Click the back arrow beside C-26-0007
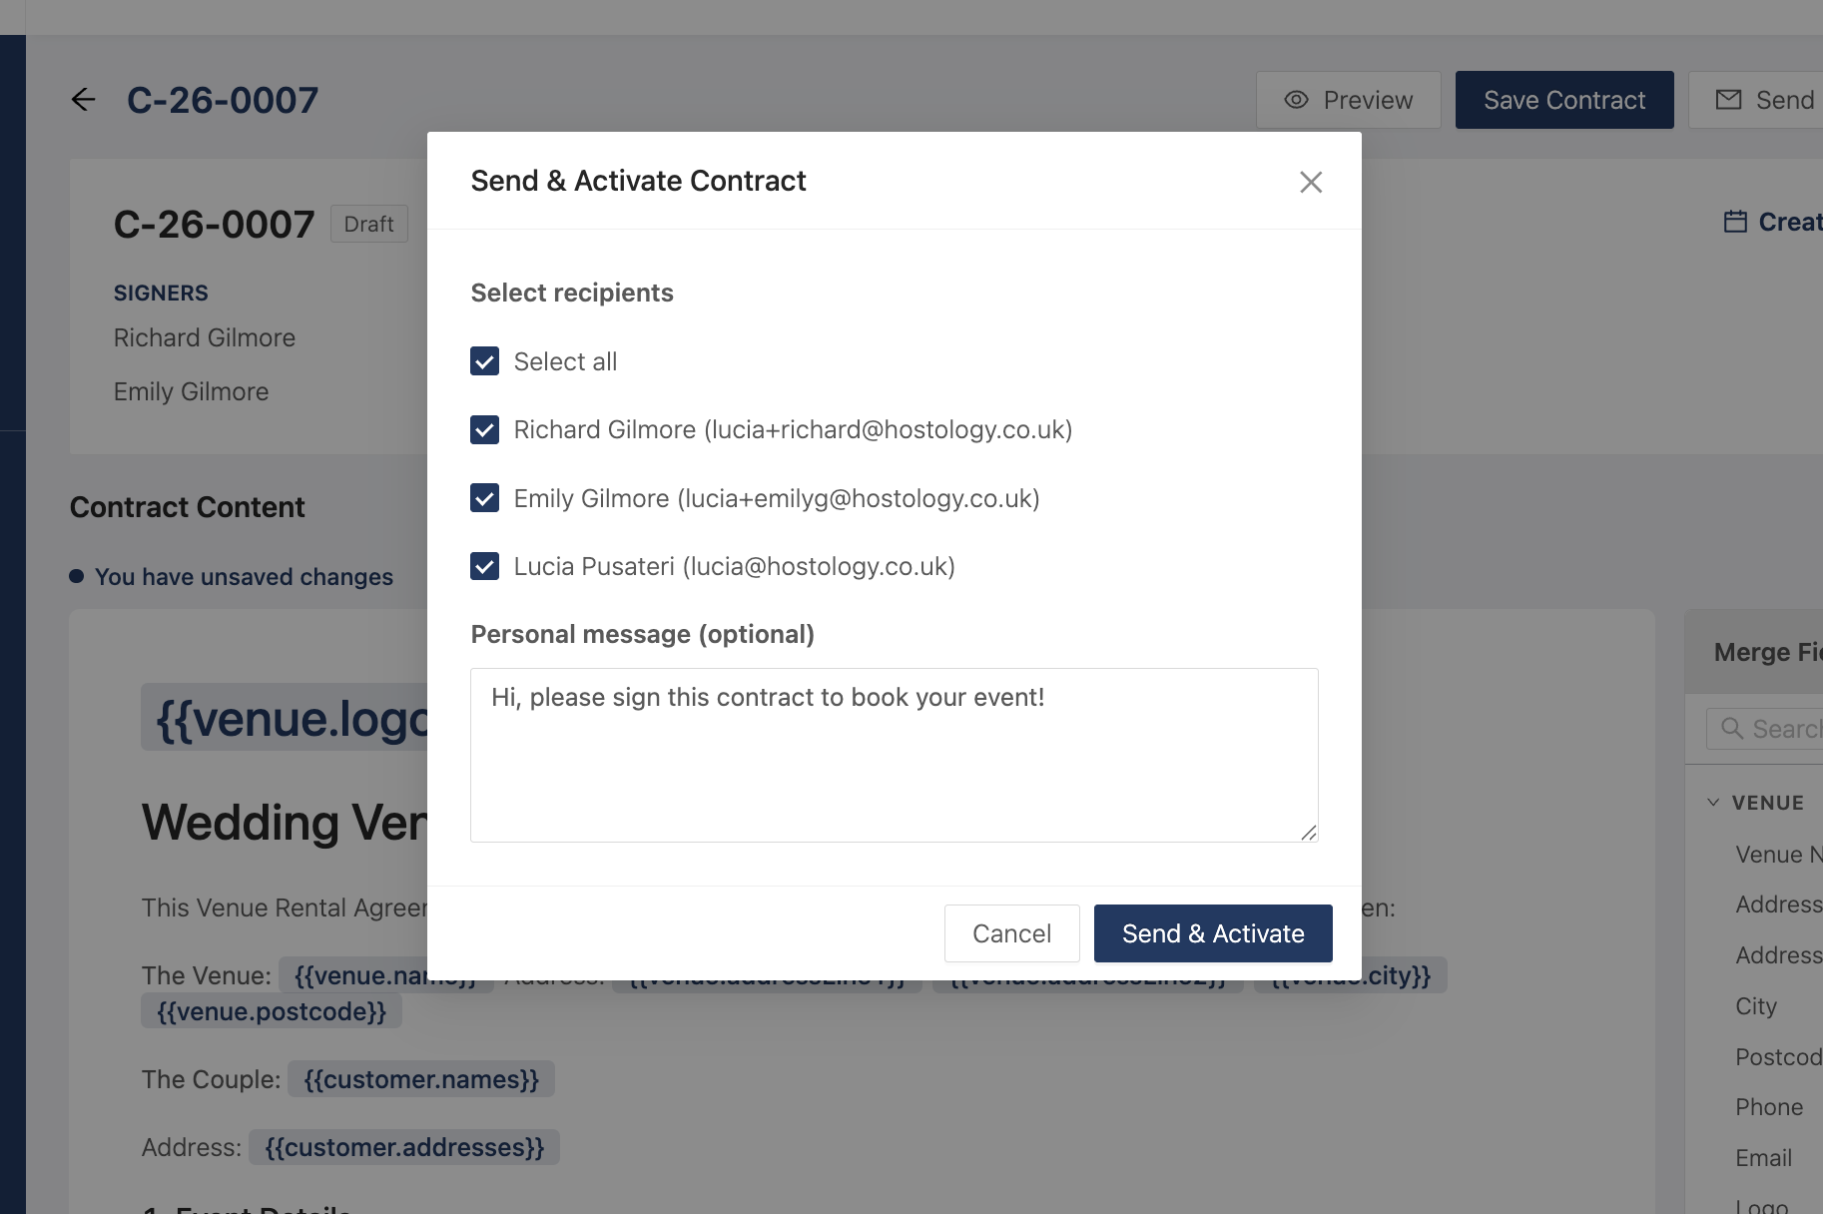 [84, 100]
